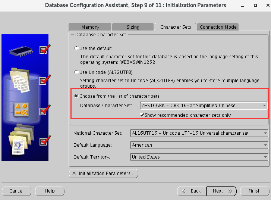
Task: Select the 'Use the default' radio option
Action: click(x=77, y=48)
